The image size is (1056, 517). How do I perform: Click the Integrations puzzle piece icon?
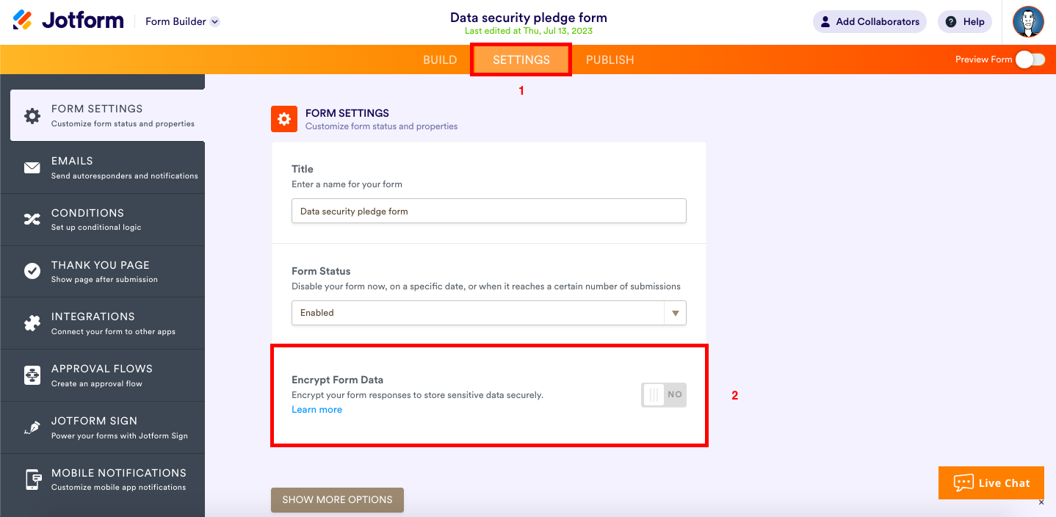[x=32, y=323]
